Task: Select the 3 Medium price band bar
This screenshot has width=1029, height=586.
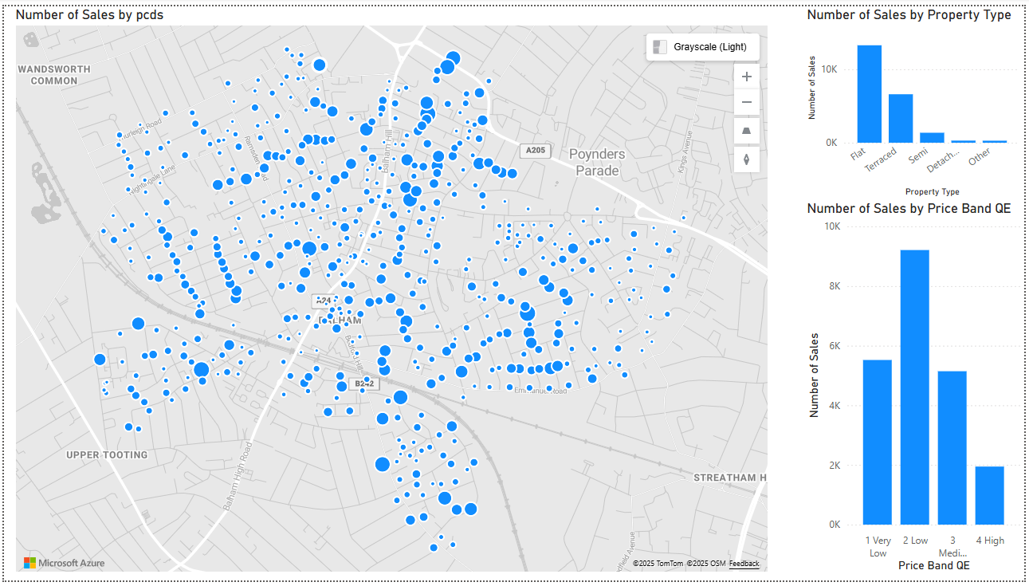Action: (952, 446)
